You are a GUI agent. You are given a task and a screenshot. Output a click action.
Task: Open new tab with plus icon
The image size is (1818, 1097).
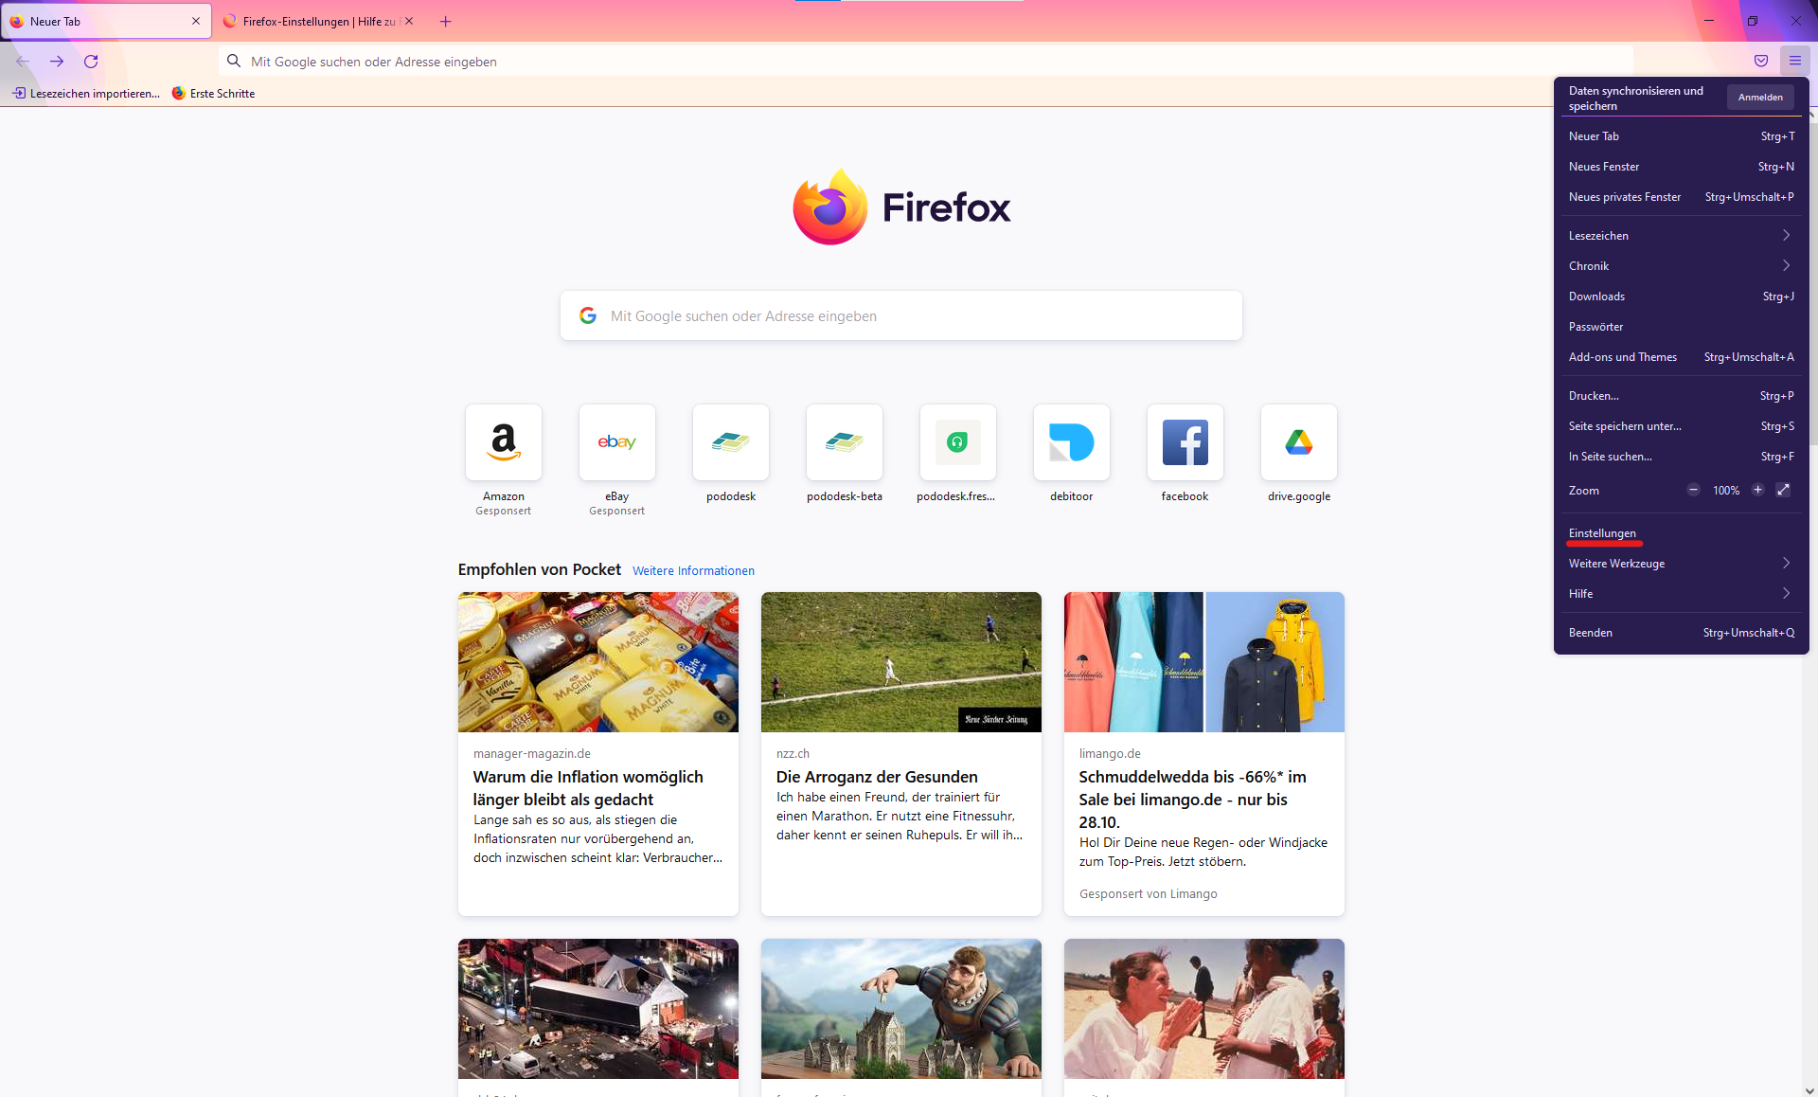click(x=446, y=21)
